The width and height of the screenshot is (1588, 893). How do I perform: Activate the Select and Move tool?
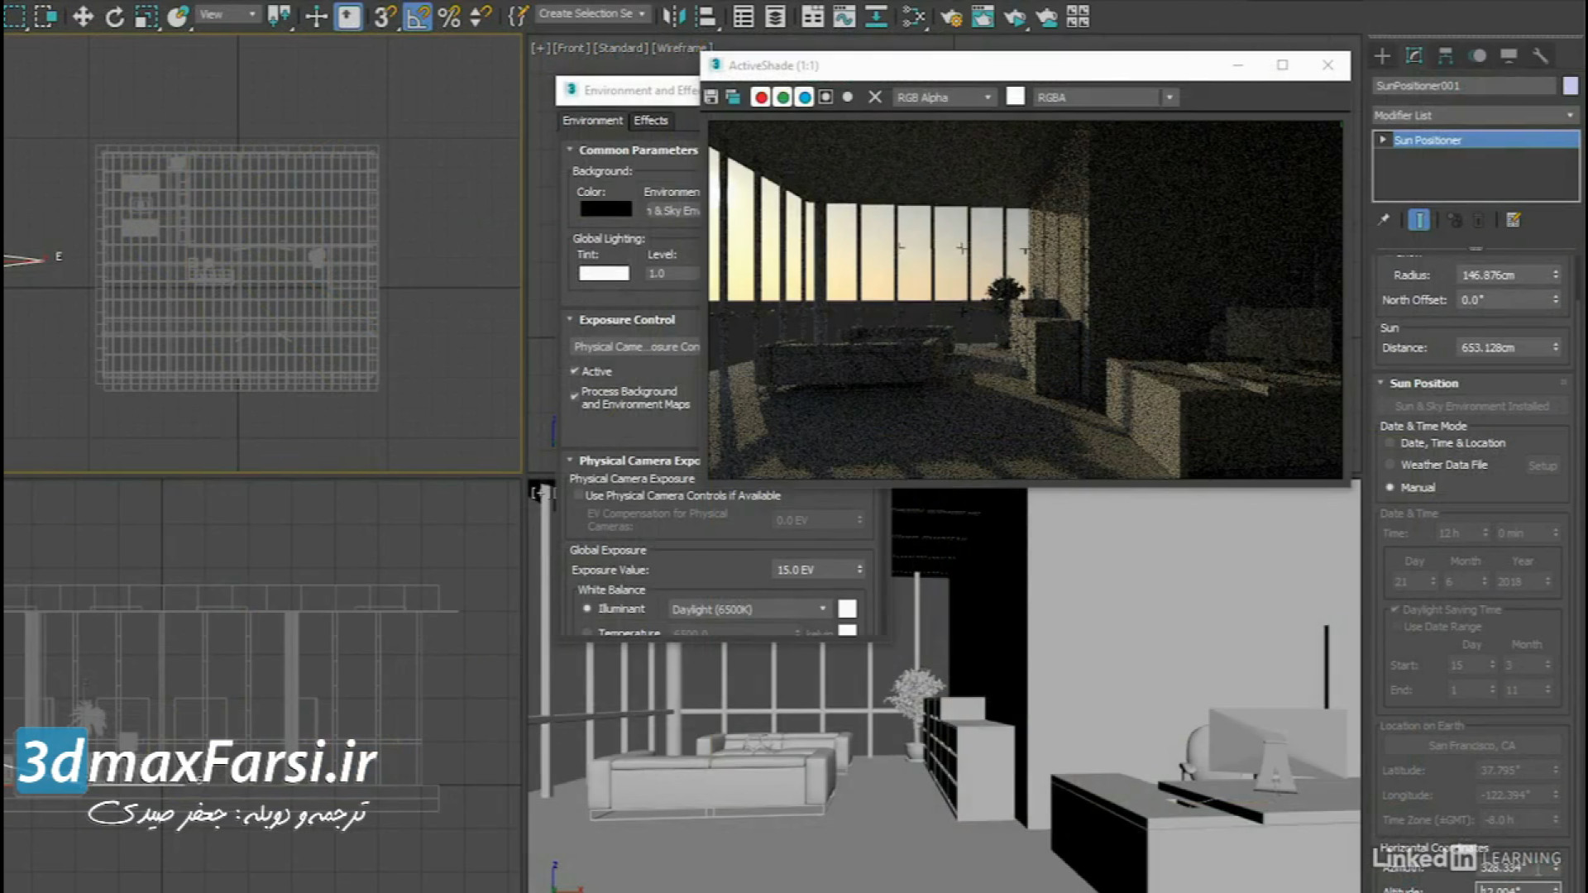pos(82,16)
